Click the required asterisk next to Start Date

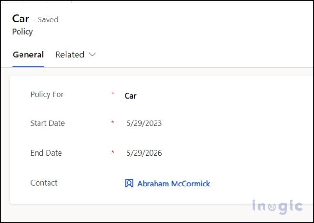[x=113, y=122]
